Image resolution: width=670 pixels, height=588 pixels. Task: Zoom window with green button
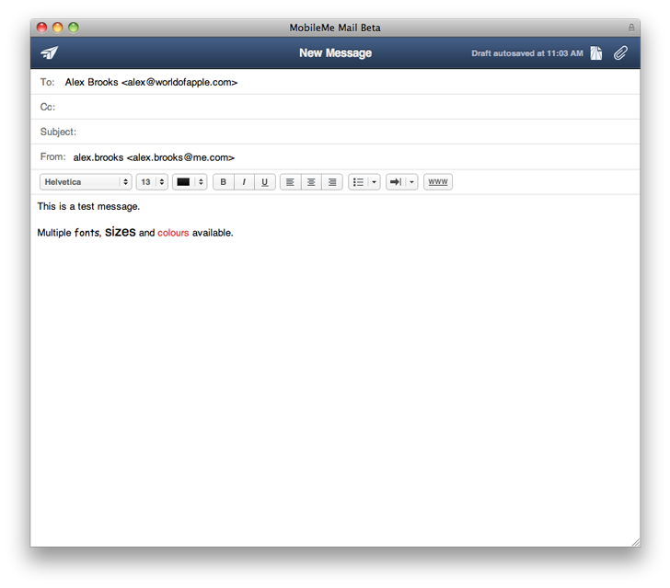pyautogui.click(x=74, y=28)
